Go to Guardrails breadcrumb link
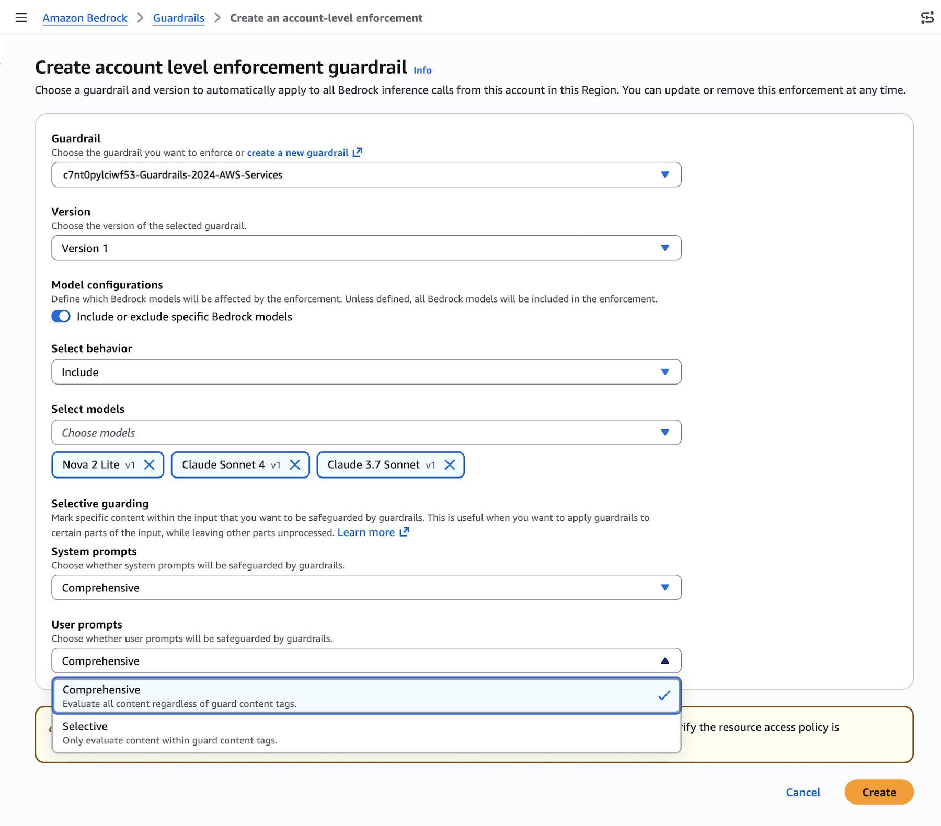 (179, 18)
